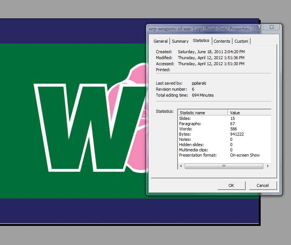
Task: Click the Statistic name column header
Action: (x=203, y=113)
